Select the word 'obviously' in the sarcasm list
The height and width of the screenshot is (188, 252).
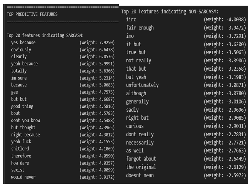21,50
